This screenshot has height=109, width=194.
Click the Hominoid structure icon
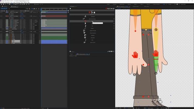(x=85, y=17)
